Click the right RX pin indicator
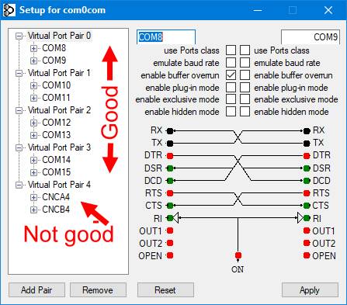 [307, 131]
